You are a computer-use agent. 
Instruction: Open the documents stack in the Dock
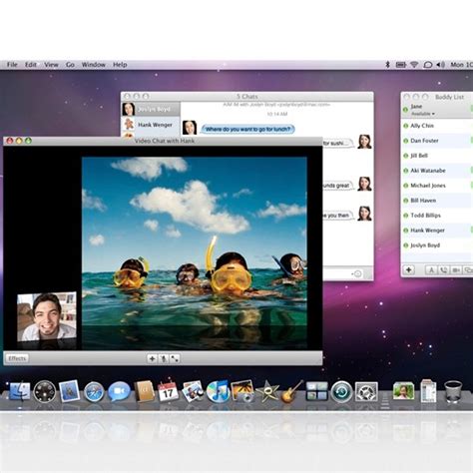tap(428, 391)
